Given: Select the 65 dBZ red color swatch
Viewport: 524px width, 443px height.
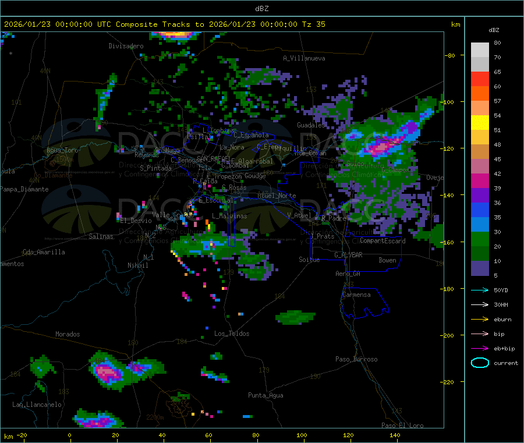Looking at the screenshot, I should click(x=480, y=79).
